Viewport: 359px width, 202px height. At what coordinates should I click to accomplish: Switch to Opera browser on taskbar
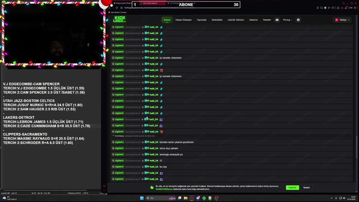[x=192, y=198]
